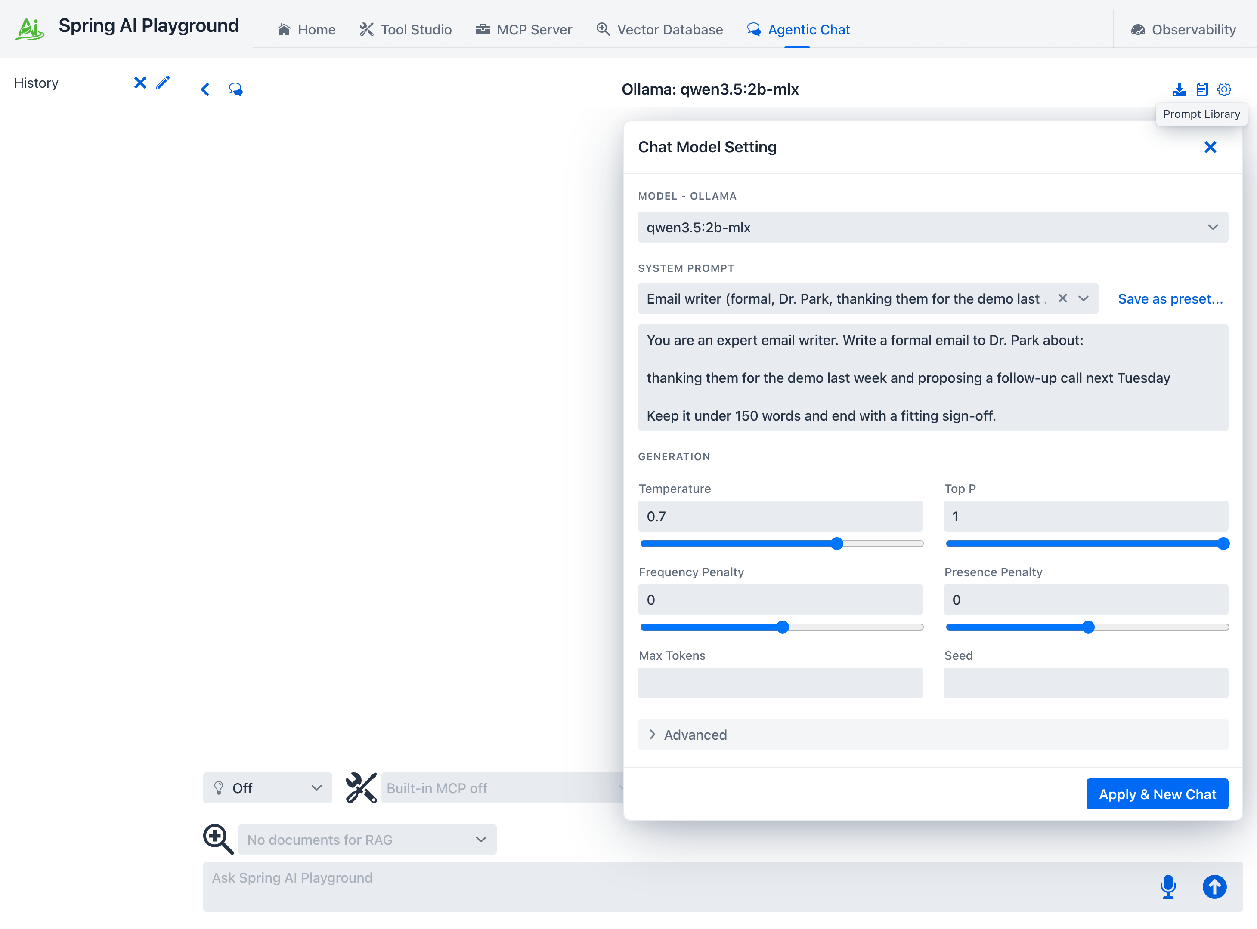1257x929 pixels.
Task: Open the thinking mode Off dropdown
Action: [267, 788]
